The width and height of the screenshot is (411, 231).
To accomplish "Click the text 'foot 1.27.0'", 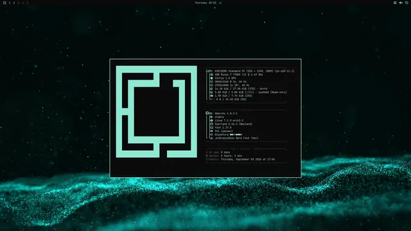I will coord(223,128).
